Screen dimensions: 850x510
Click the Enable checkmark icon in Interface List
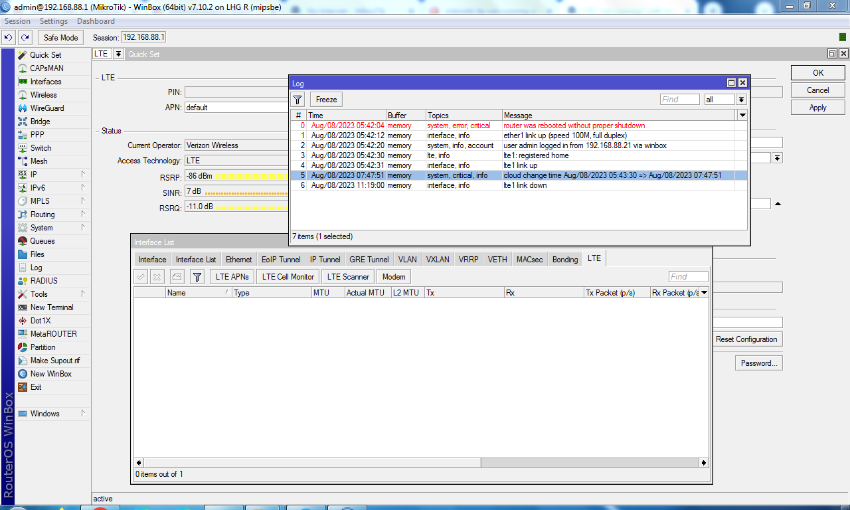(x=141, y=277)
